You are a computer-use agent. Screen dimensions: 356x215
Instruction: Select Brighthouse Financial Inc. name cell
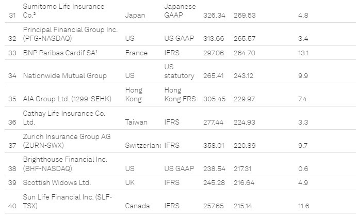point(64,164)
